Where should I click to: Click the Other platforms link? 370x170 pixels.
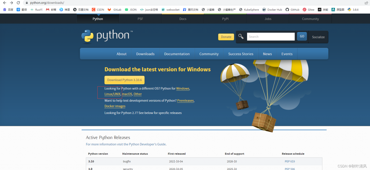(138, 94)
